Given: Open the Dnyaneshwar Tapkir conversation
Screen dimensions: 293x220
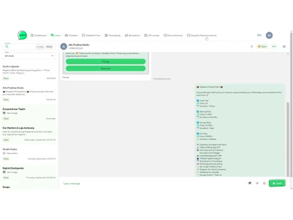Looking at the screenshot, I should click(29, 114).
